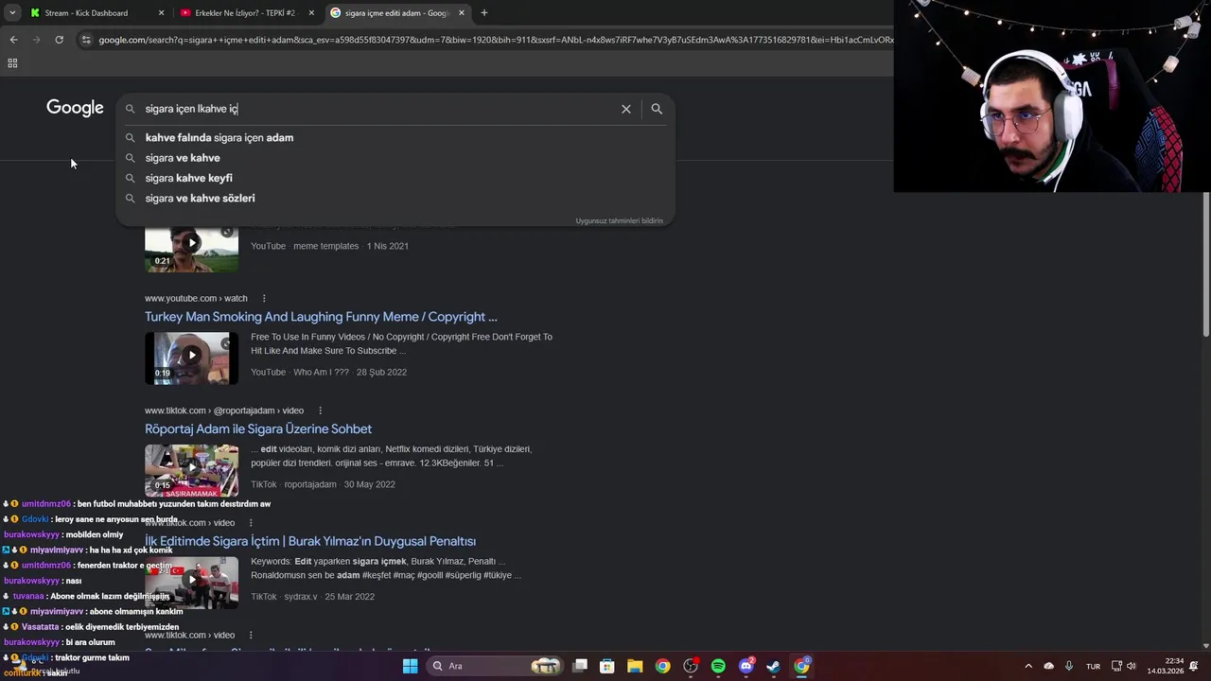
Task: Open Steam from the taskbar
Action: [x=773, y=666]
